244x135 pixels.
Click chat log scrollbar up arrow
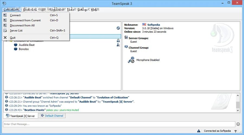(238, 96)
